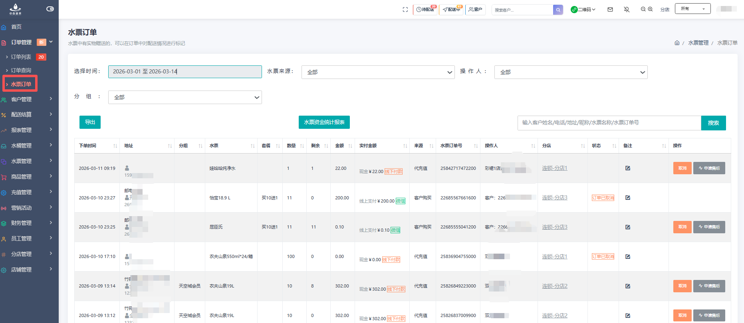Click the zoom in magnifier icon
Image resolution: width=744 pixels, height=323 pixels.
pos(650,9)
